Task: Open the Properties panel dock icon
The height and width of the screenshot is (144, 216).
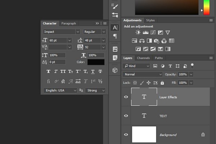Action: pyautogui.click(x=115, y=49)
